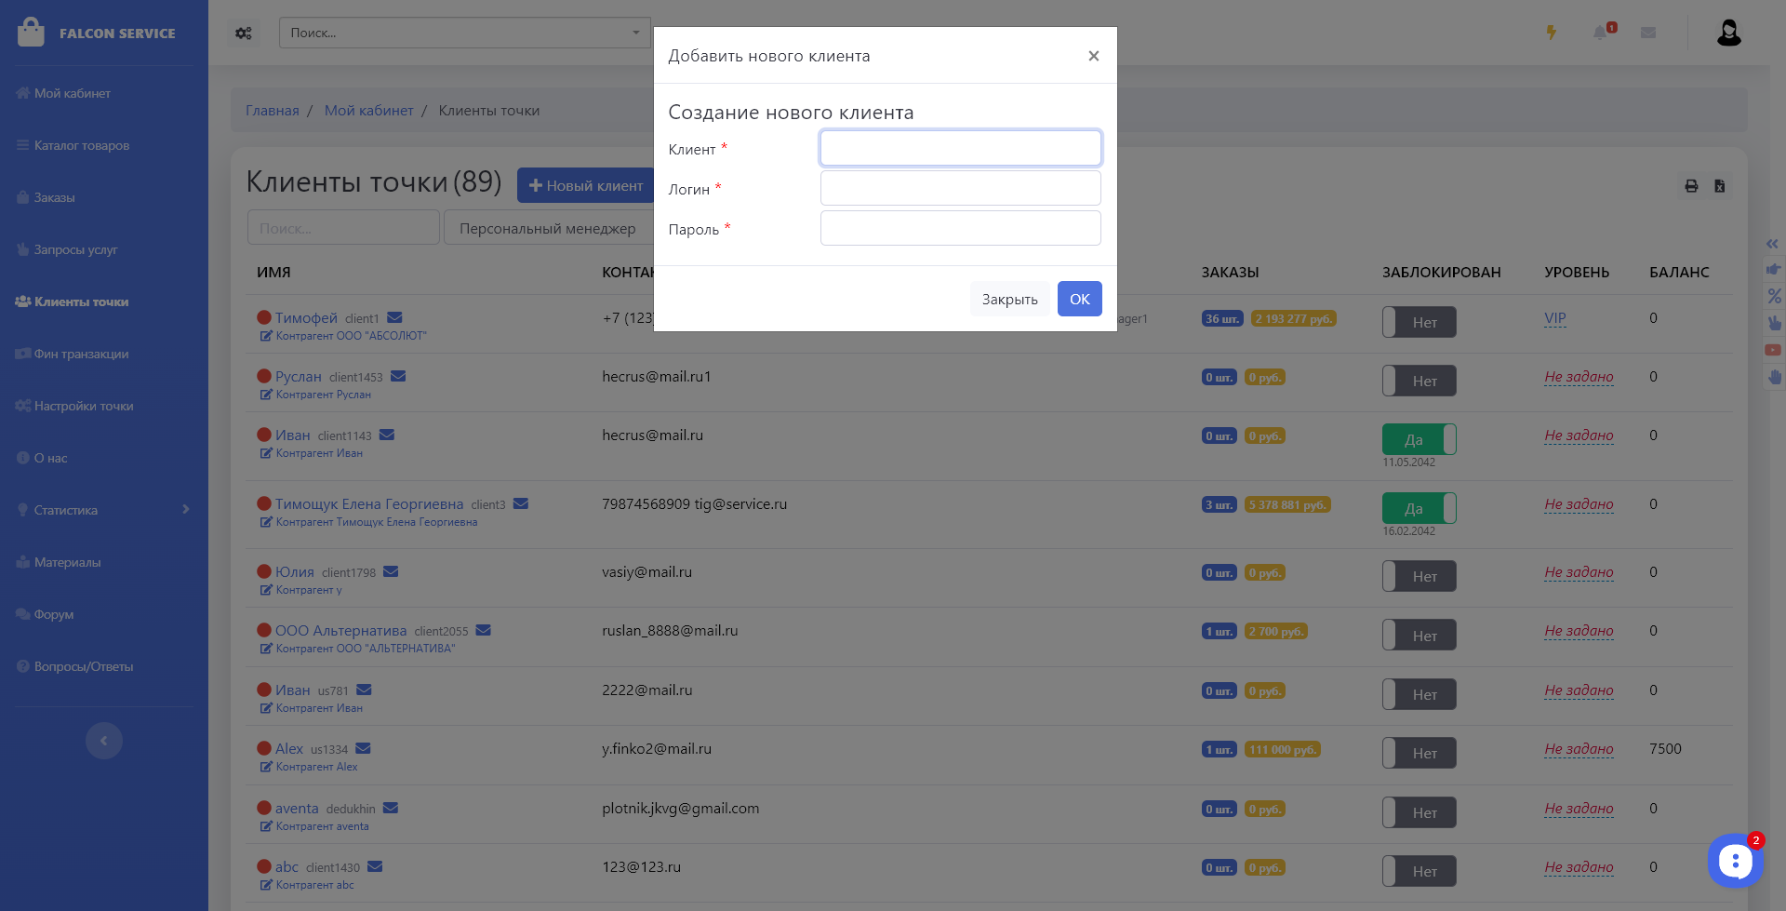
Task: Click the envelope icon next to Тимофей
Action: coord(394,317)
